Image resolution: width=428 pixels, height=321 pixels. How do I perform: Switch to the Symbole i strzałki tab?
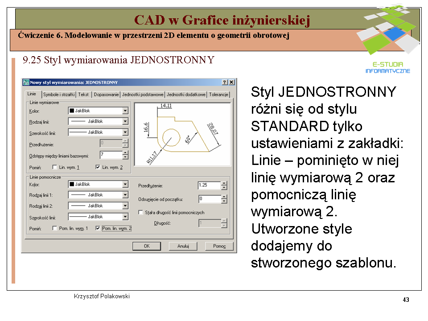[59, 95]
